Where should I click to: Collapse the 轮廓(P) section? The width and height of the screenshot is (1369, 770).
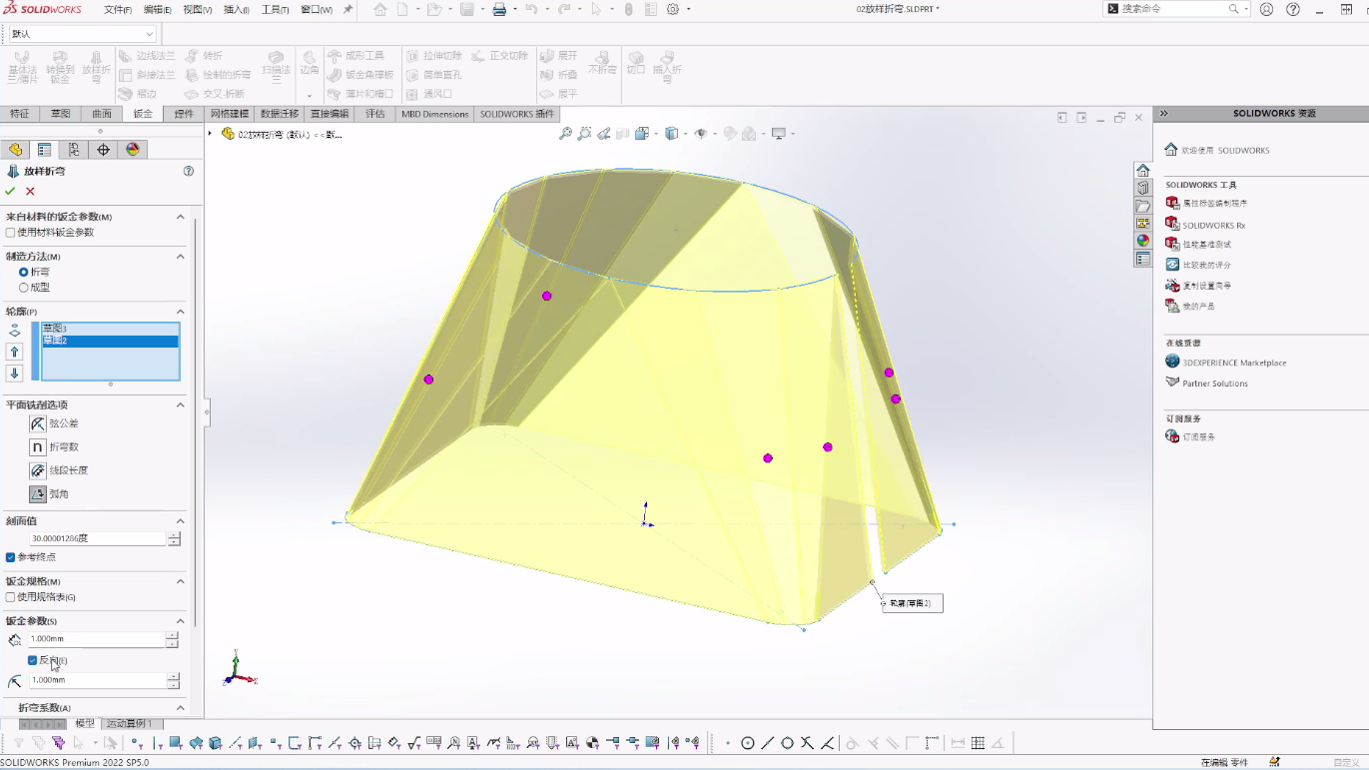point(181,312)
